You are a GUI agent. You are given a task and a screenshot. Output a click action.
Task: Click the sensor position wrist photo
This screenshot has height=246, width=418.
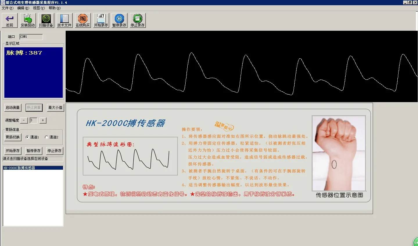click(x=339, y=153)
